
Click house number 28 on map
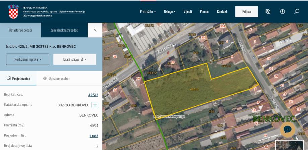click(x=173, y=62)
